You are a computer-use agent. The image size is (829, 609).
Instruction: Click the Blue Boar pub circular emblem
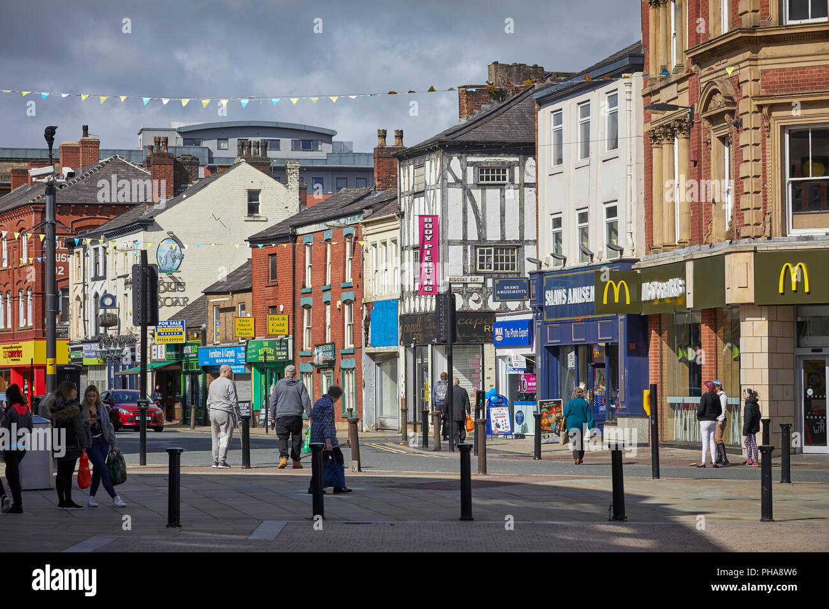[x=170, y=255]
